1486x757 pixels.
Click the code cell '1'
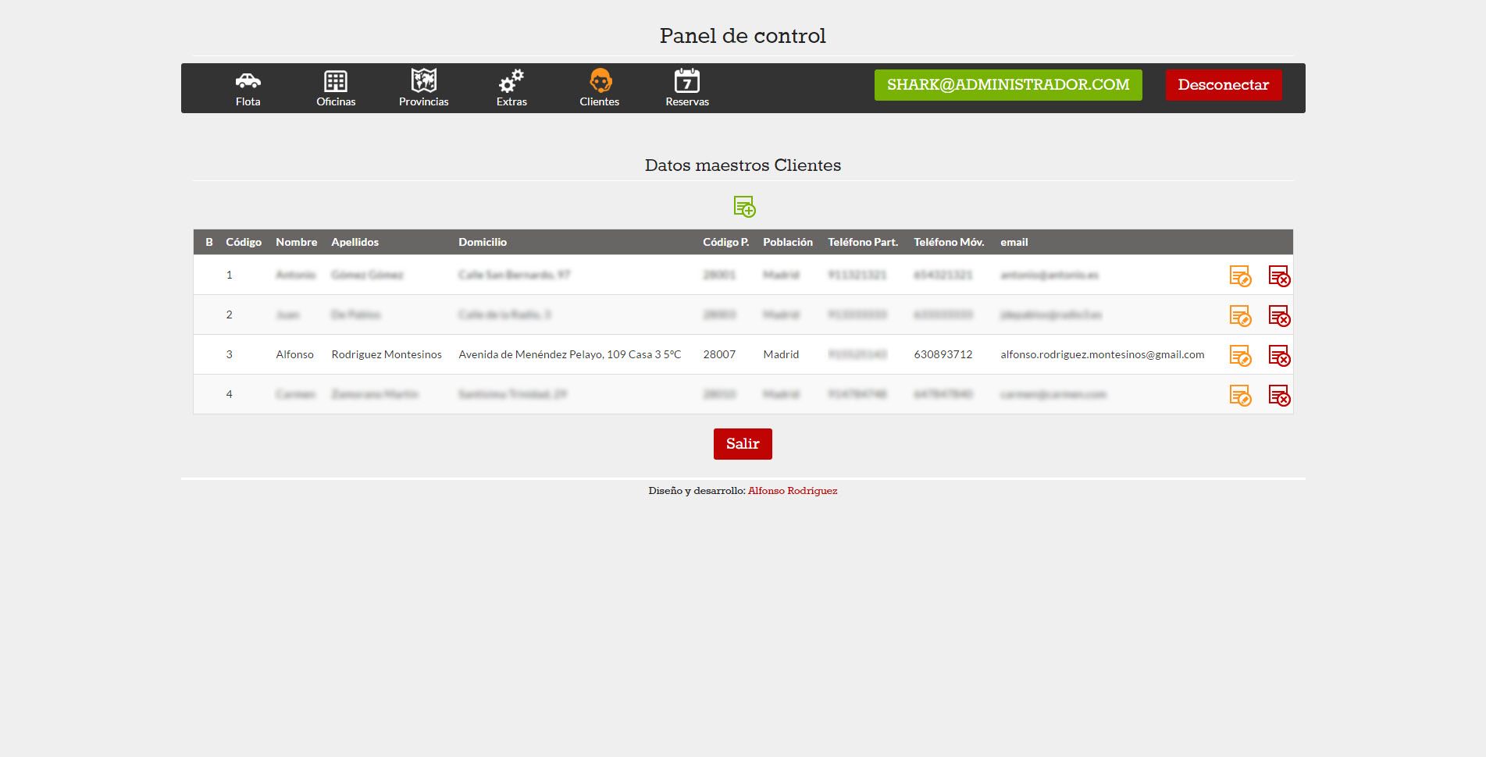pos(230,275)
